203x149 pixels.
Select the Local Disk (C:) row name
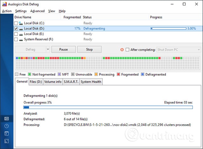(34, 23)
